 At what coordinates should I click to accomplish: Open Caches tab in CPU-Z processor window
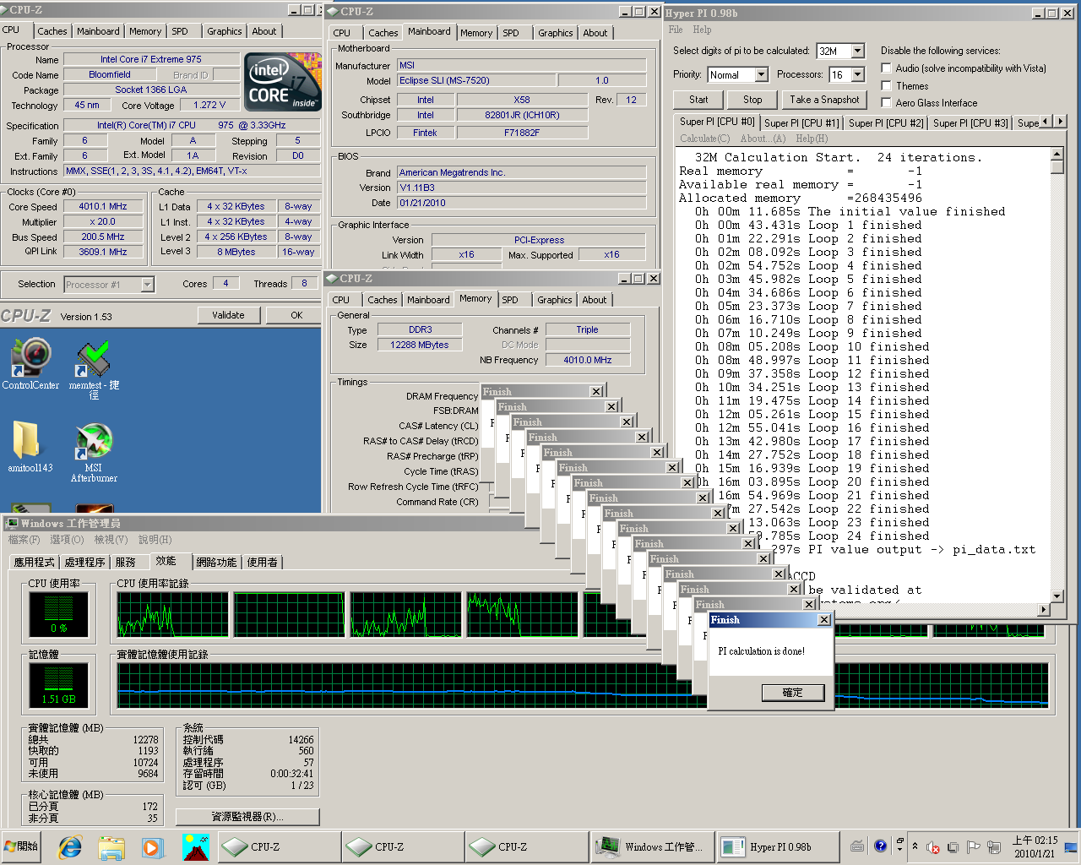pyautogui.click(x=52, y=31)
